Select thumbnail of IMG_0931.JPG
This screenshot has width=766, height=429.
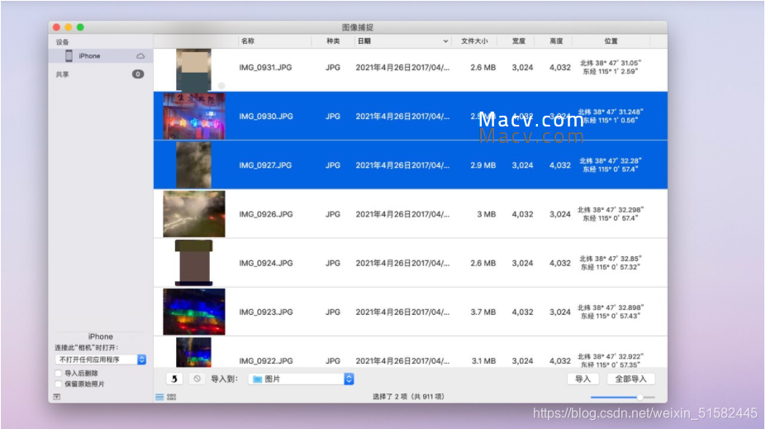(x=194, y=69)
